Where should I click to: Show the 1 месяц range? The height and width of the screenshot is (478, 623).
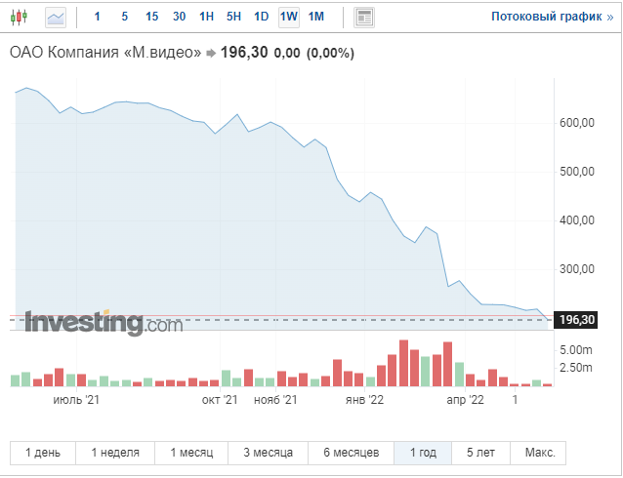click(x=191, y=453)
